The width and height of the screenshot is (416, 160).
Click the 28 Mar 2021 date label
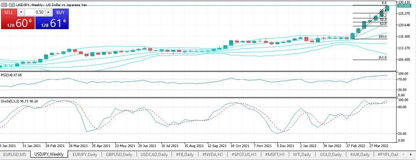(x=78, y=146)
